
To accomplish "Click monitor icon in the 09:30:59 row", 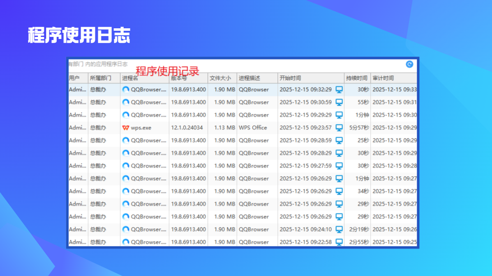I will point(339,102).
